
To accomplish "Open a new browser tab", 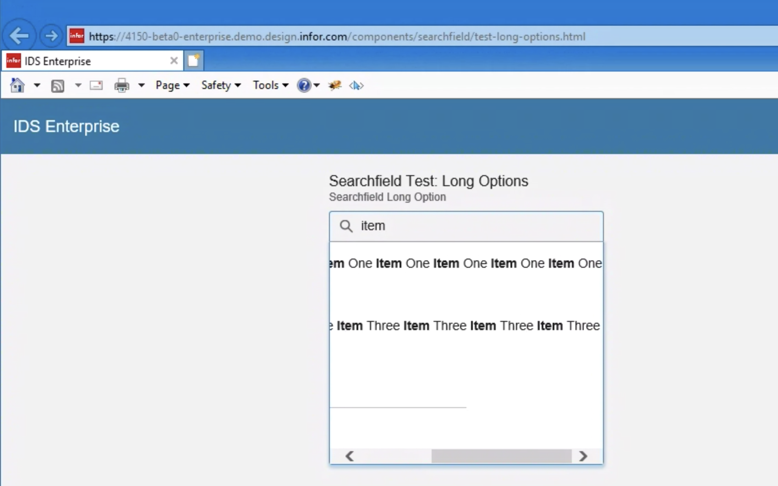I will tap(193, 60).
